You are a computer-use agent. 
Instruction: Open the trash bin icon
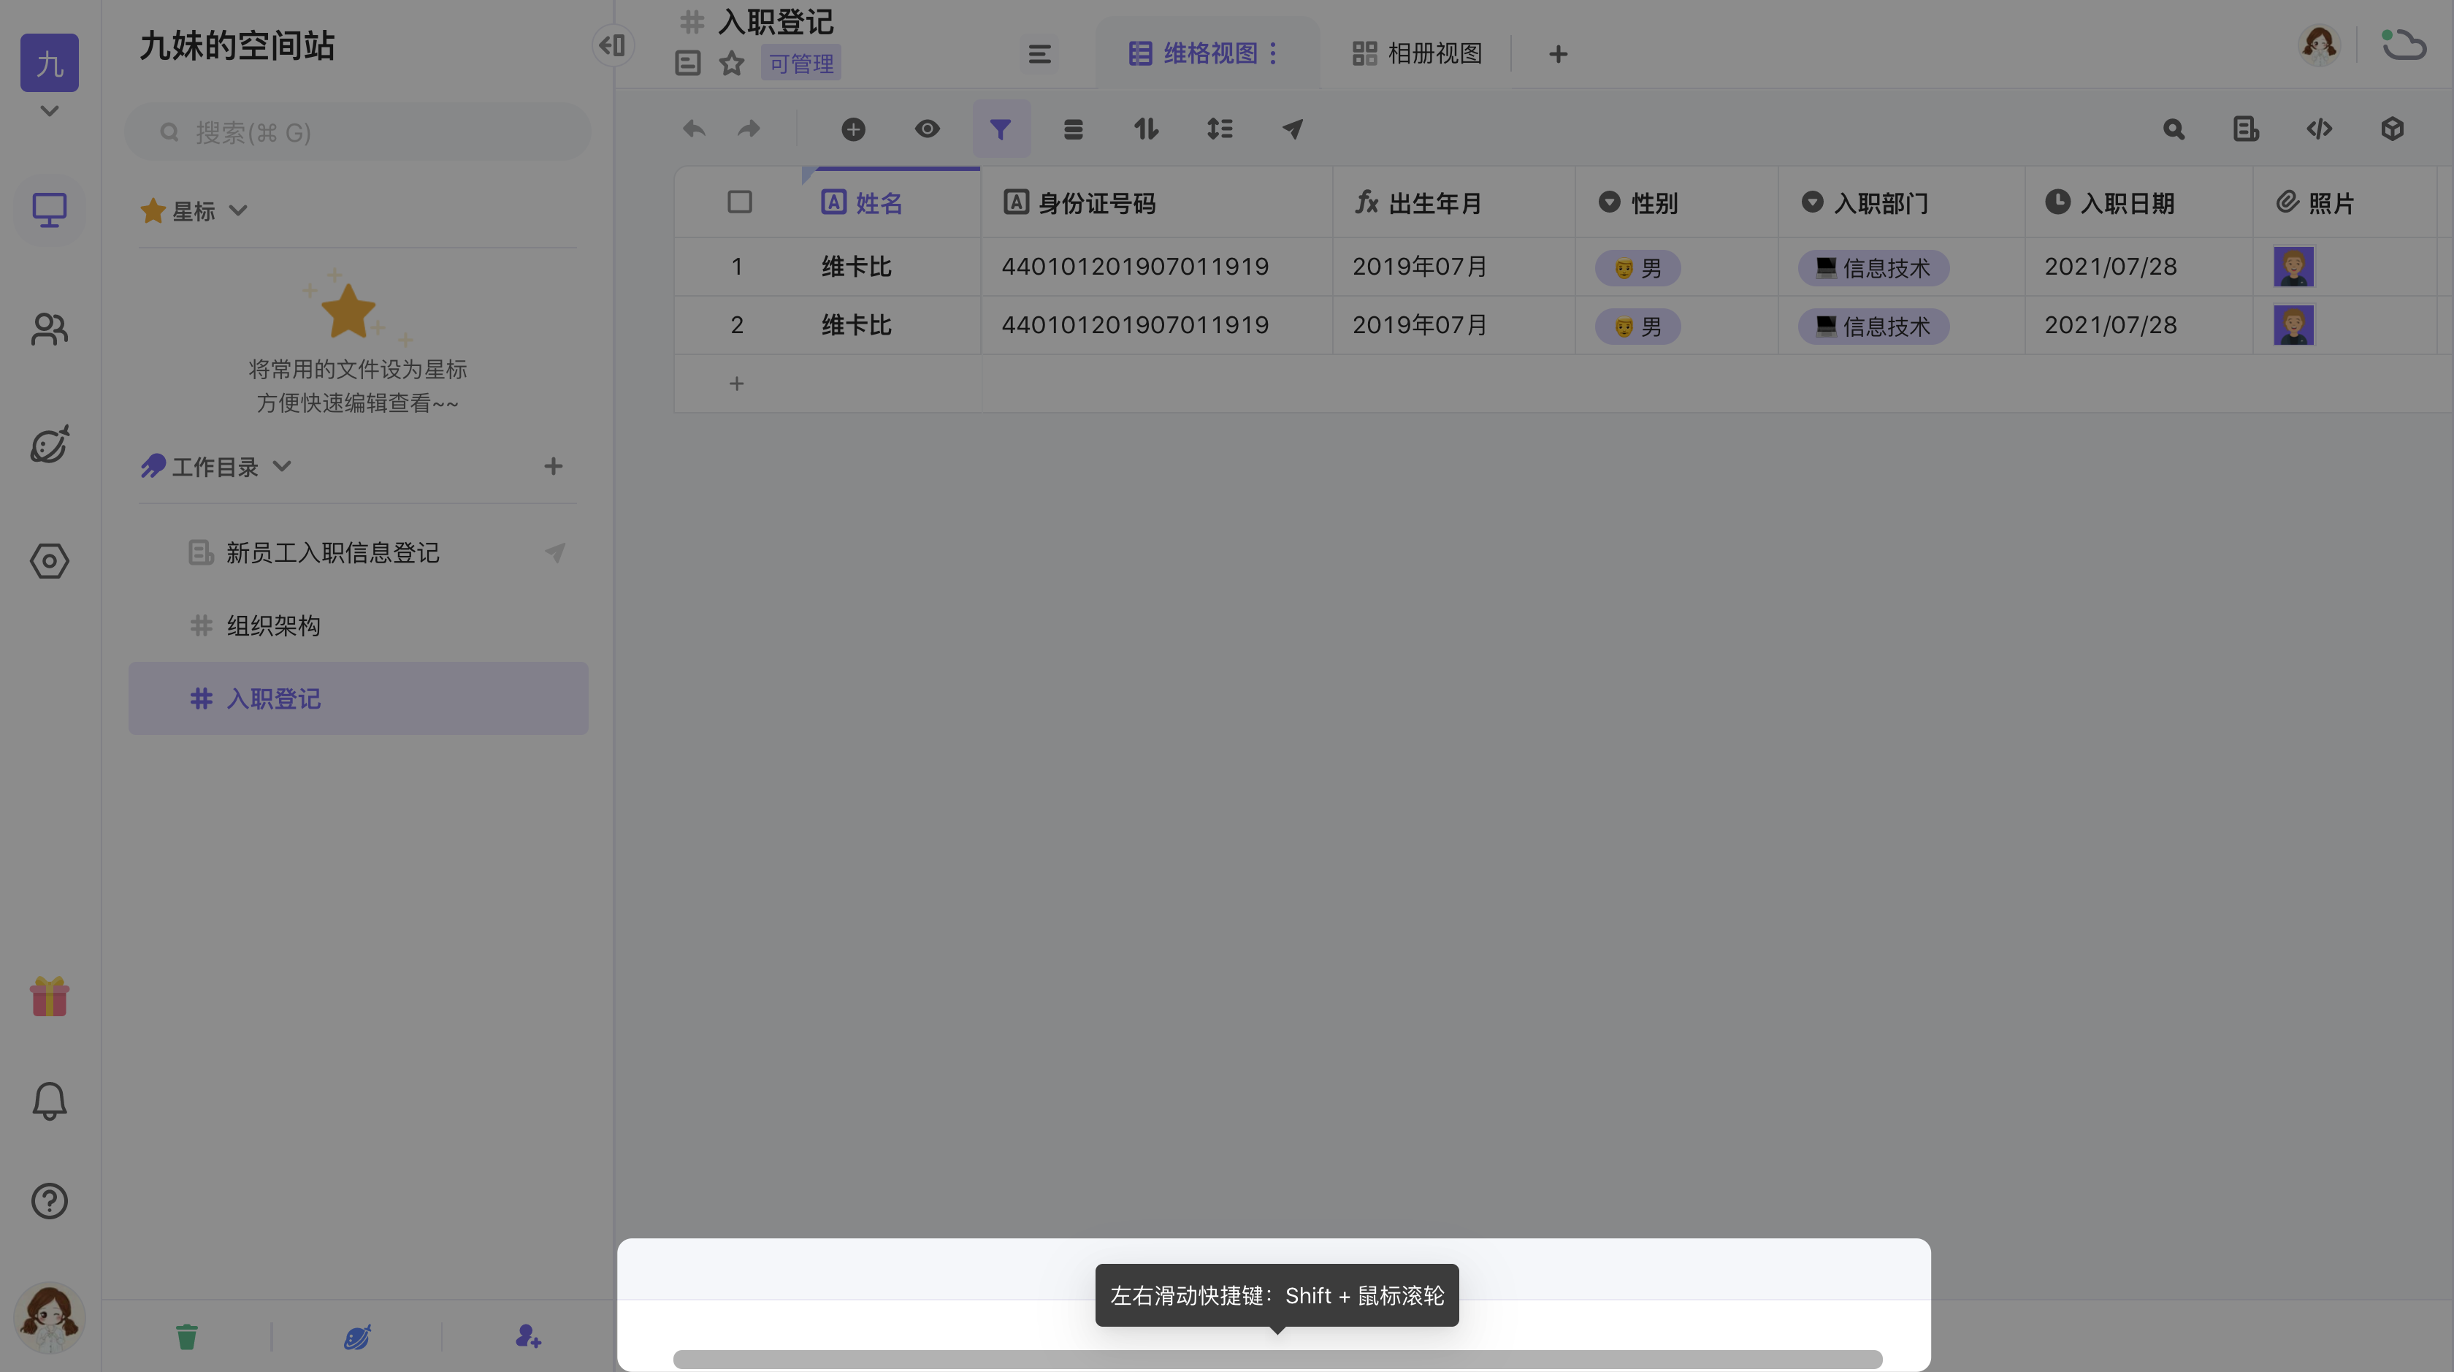tap(187, 1337)
